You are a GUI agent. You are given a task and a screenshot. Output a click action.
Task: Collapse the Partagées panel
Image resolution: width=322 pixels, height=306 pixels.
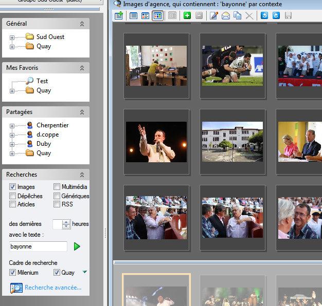pos(82,112)
